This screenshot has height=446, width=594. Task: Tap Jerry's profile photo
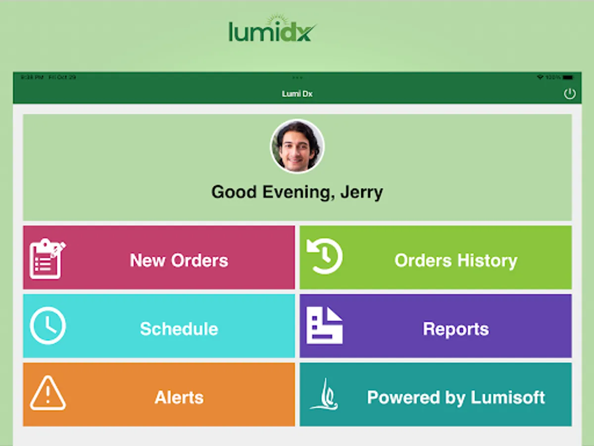(297, 146)
